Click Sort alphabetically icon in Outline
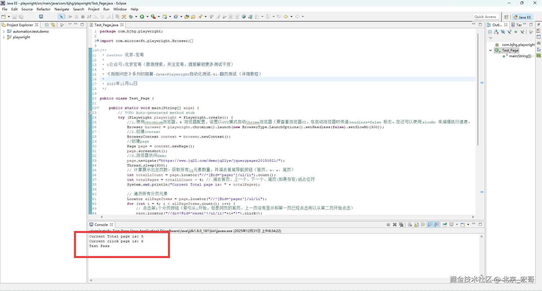 pyautogui.click(x=497, y=32)
